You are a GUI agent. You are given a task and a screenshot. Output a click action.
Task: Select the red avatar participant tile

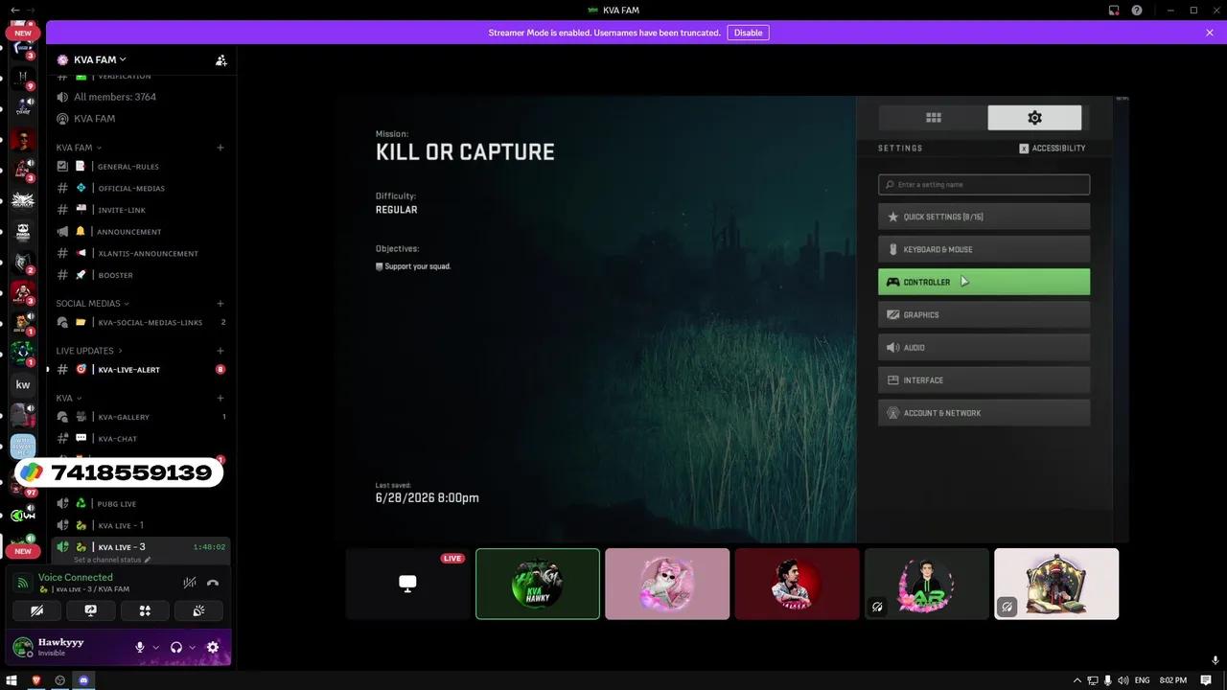(797, 584)
